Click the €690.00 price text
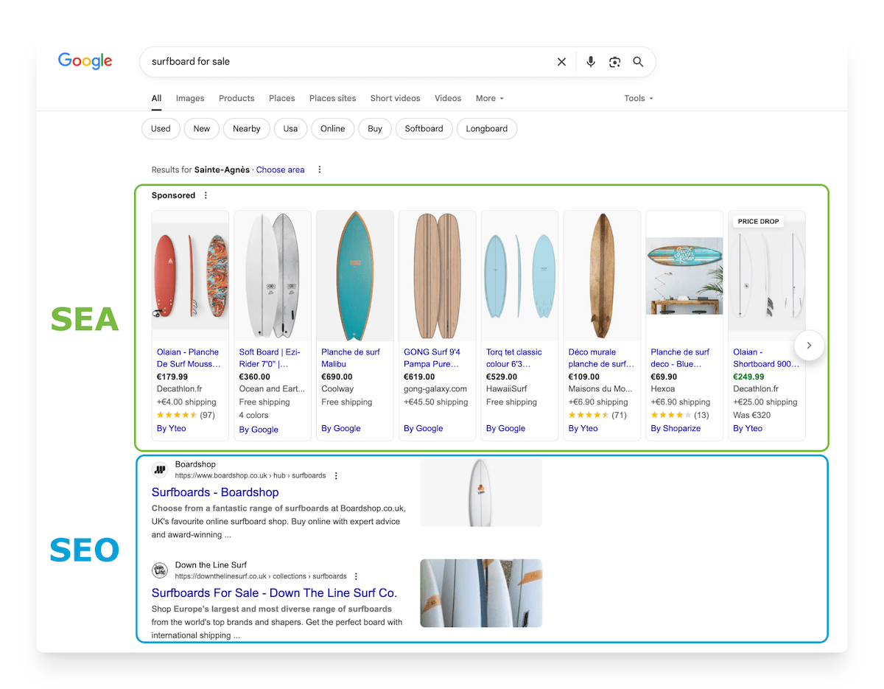884x689 pixels. (337, 377)
